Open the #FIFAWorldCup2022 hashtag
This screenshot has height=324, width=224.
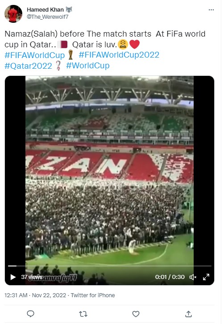(119, 55)
